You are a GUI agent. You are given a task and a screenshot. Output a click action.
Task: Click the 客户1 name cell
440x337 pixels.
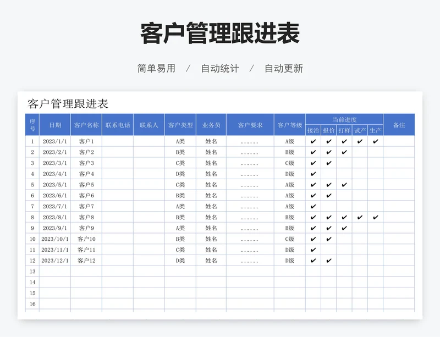(86, 141)
